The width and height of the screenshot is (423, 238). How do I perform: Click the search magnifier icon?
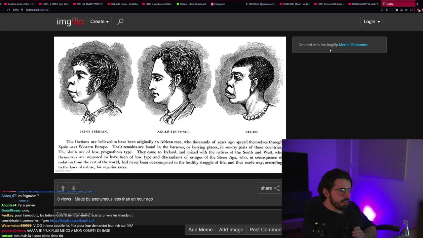click(x=120, y=21)
